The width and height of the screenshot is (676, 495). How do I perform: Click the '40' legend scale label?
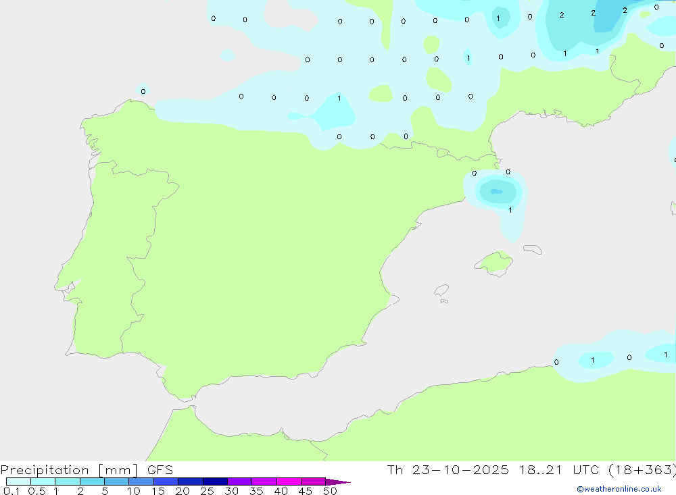click(281, 491)
